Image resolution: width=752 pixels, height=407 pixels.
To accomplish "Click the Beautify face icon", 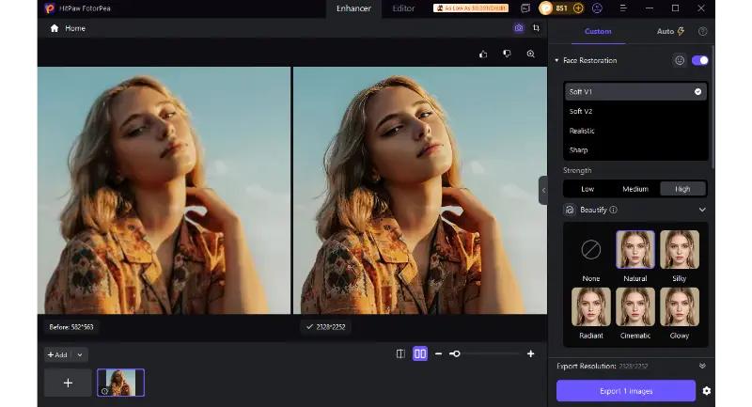I will click(570, 210).
